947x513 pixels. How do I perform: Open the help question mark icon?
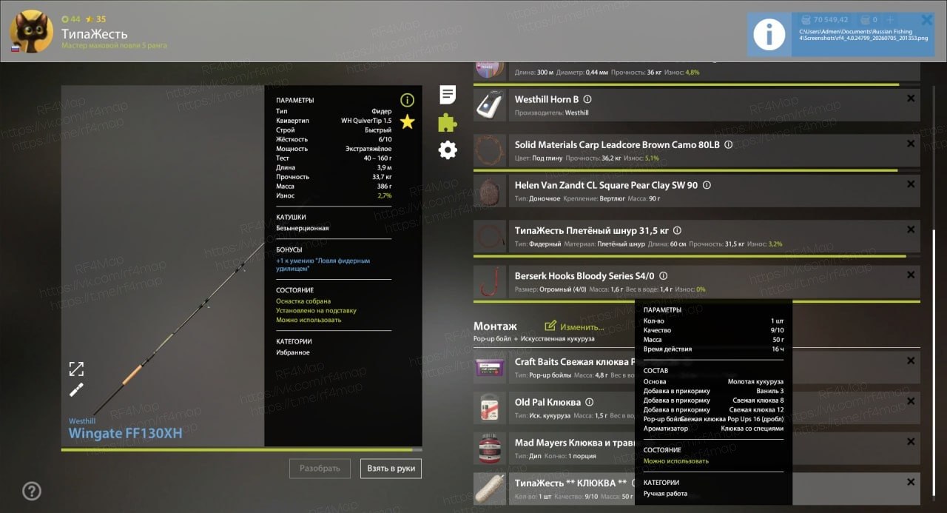pos(31,490)
